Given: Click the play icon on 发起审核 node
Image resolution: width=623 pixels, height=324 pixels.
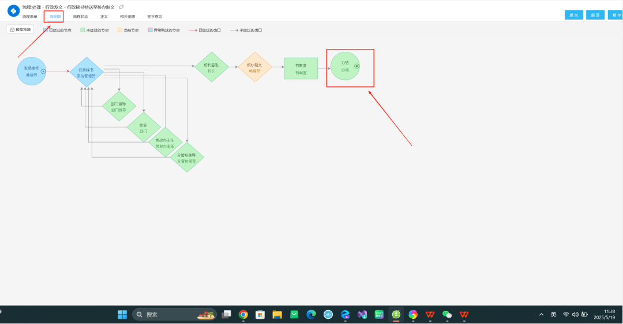Looking at the screenshot, I should (x=43, y=71).
